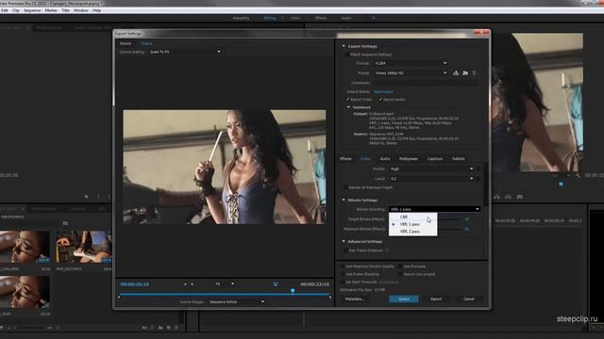Enable Render at Maximum Depth
This screenshot has width=604, height=339.
[345, 187]
